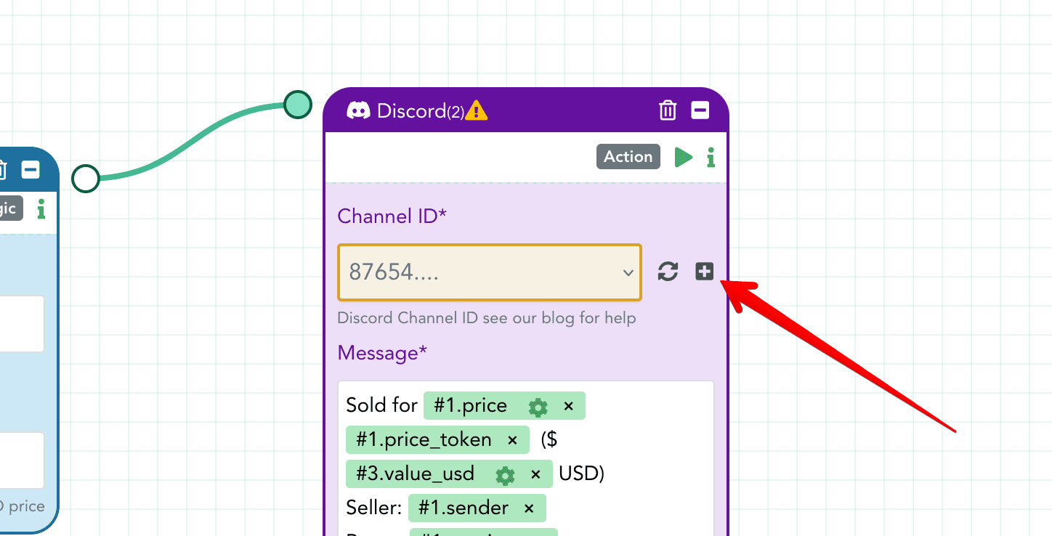The width and height of the screenshot is (1052, 536).
Task: Click the Action badge
Action: 628,157
